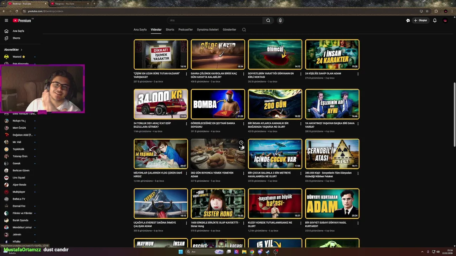Start voice search with microphone icon
Viewport: 456px width, 256px height.
[280, 21]
